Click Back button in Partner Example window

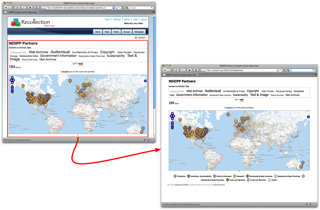click(165, 70)
